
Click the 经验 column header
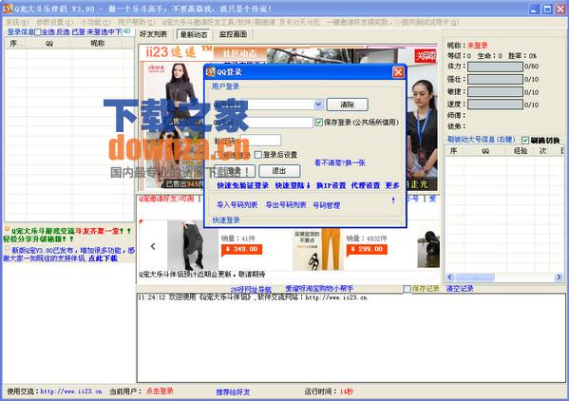tap(521, 150)
